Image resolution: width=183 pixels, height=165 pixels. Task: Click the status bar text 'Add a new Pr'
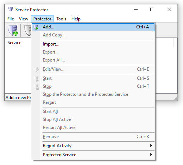point(18,98)
